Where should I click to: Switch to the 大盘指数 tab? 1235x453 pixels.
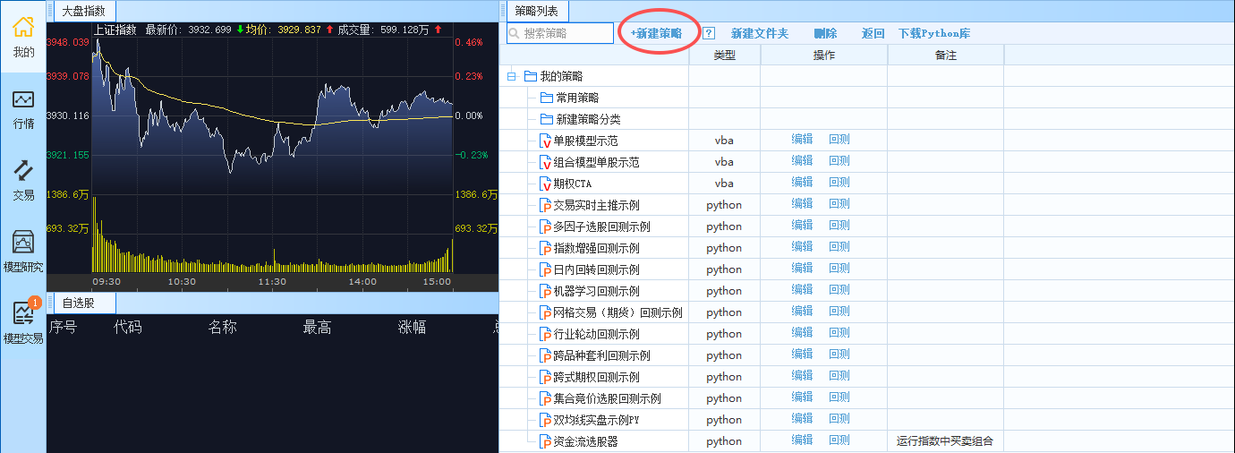point(83,12)
